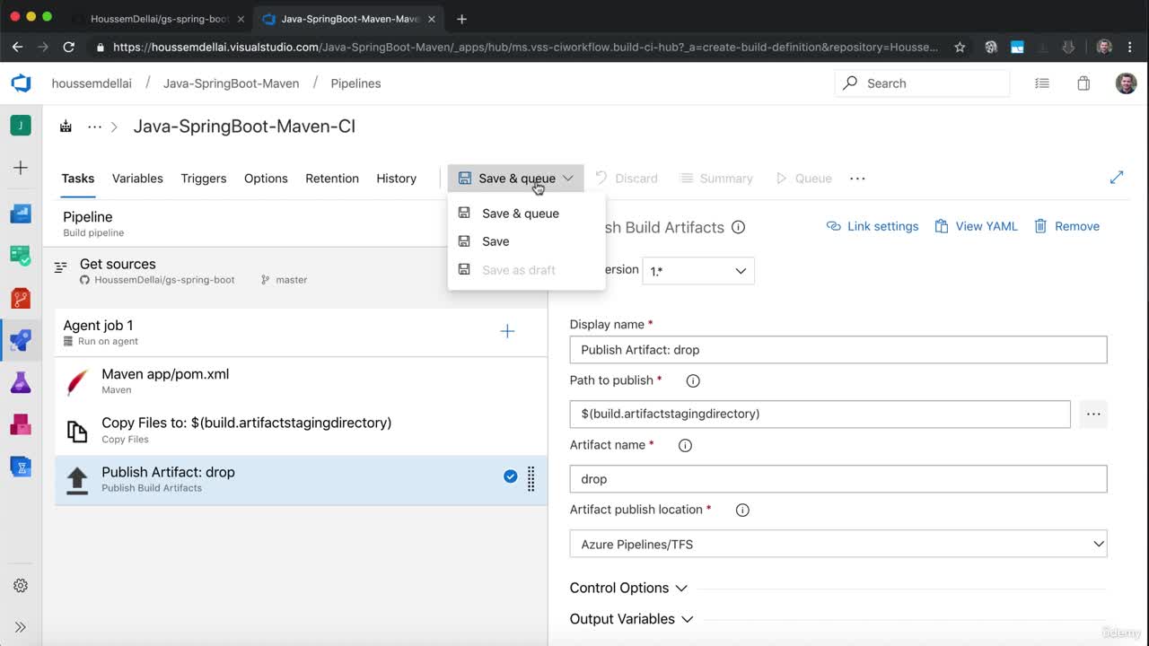Select the Get sources row
Screen dimensions: 1149x646
pyautogui.click(x=295, y=270)
